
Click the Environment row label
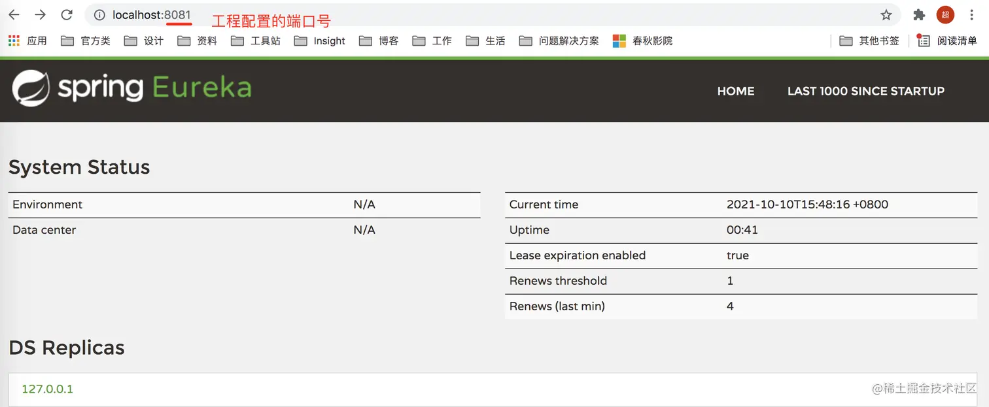[x=48, y=204]
